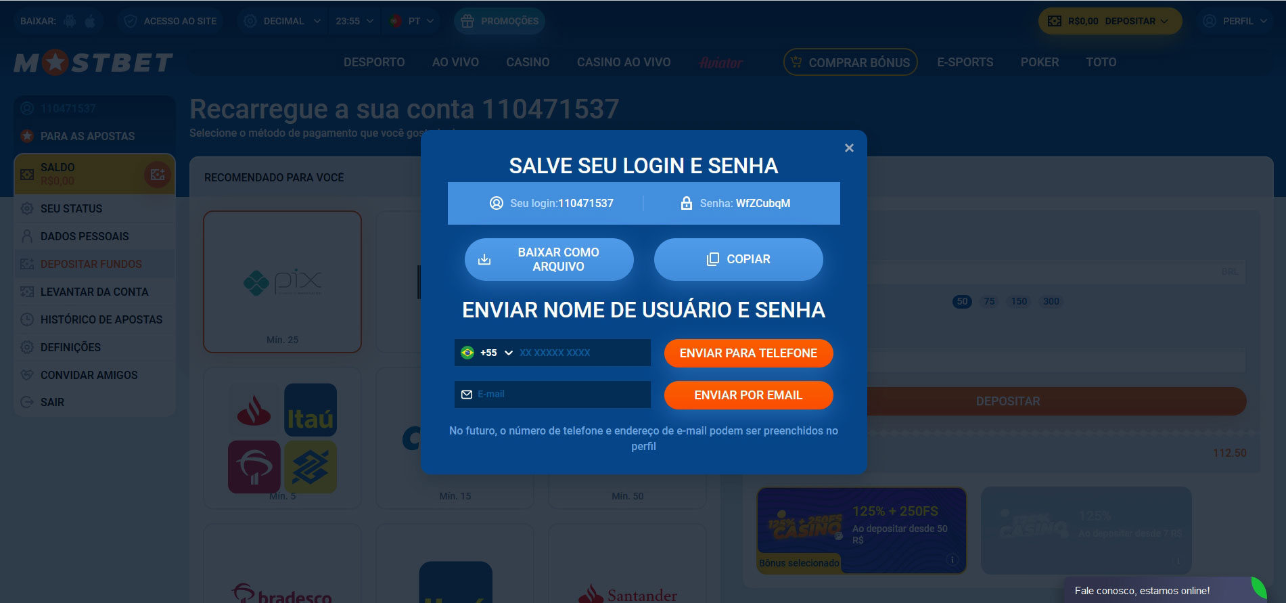Click the password lock icon in dialog

click(x=686, y=203)
